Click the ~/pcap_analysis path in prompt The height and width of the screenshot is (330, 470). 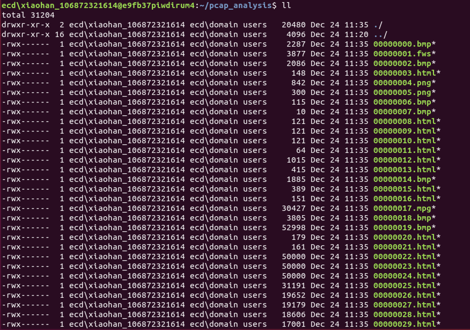236,5
